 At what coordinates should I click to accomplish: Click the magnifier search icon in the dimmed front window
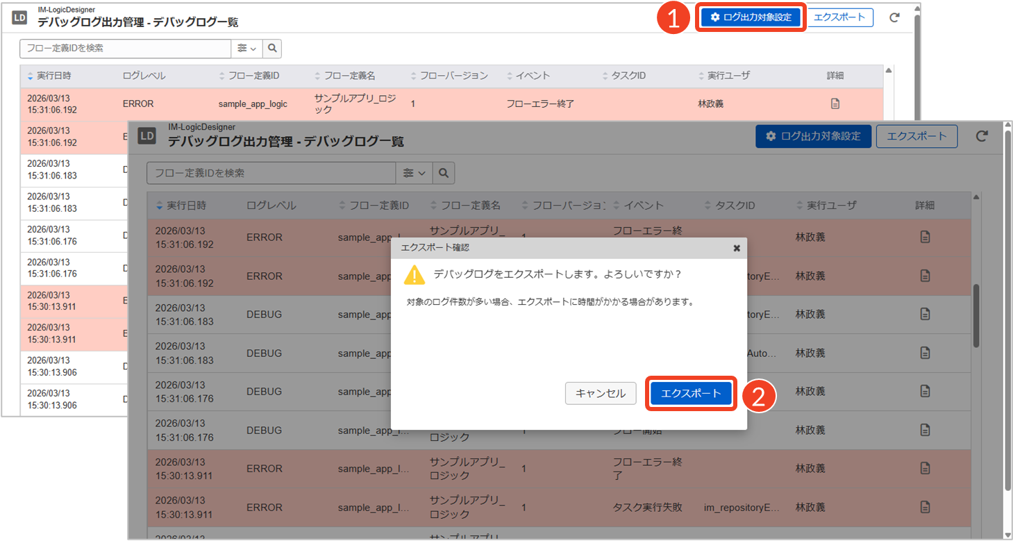pos(444,173)
